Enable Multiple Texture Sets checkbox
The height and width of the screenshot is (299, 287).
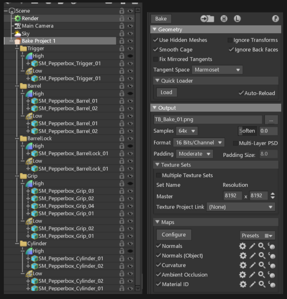pos(158,175)
